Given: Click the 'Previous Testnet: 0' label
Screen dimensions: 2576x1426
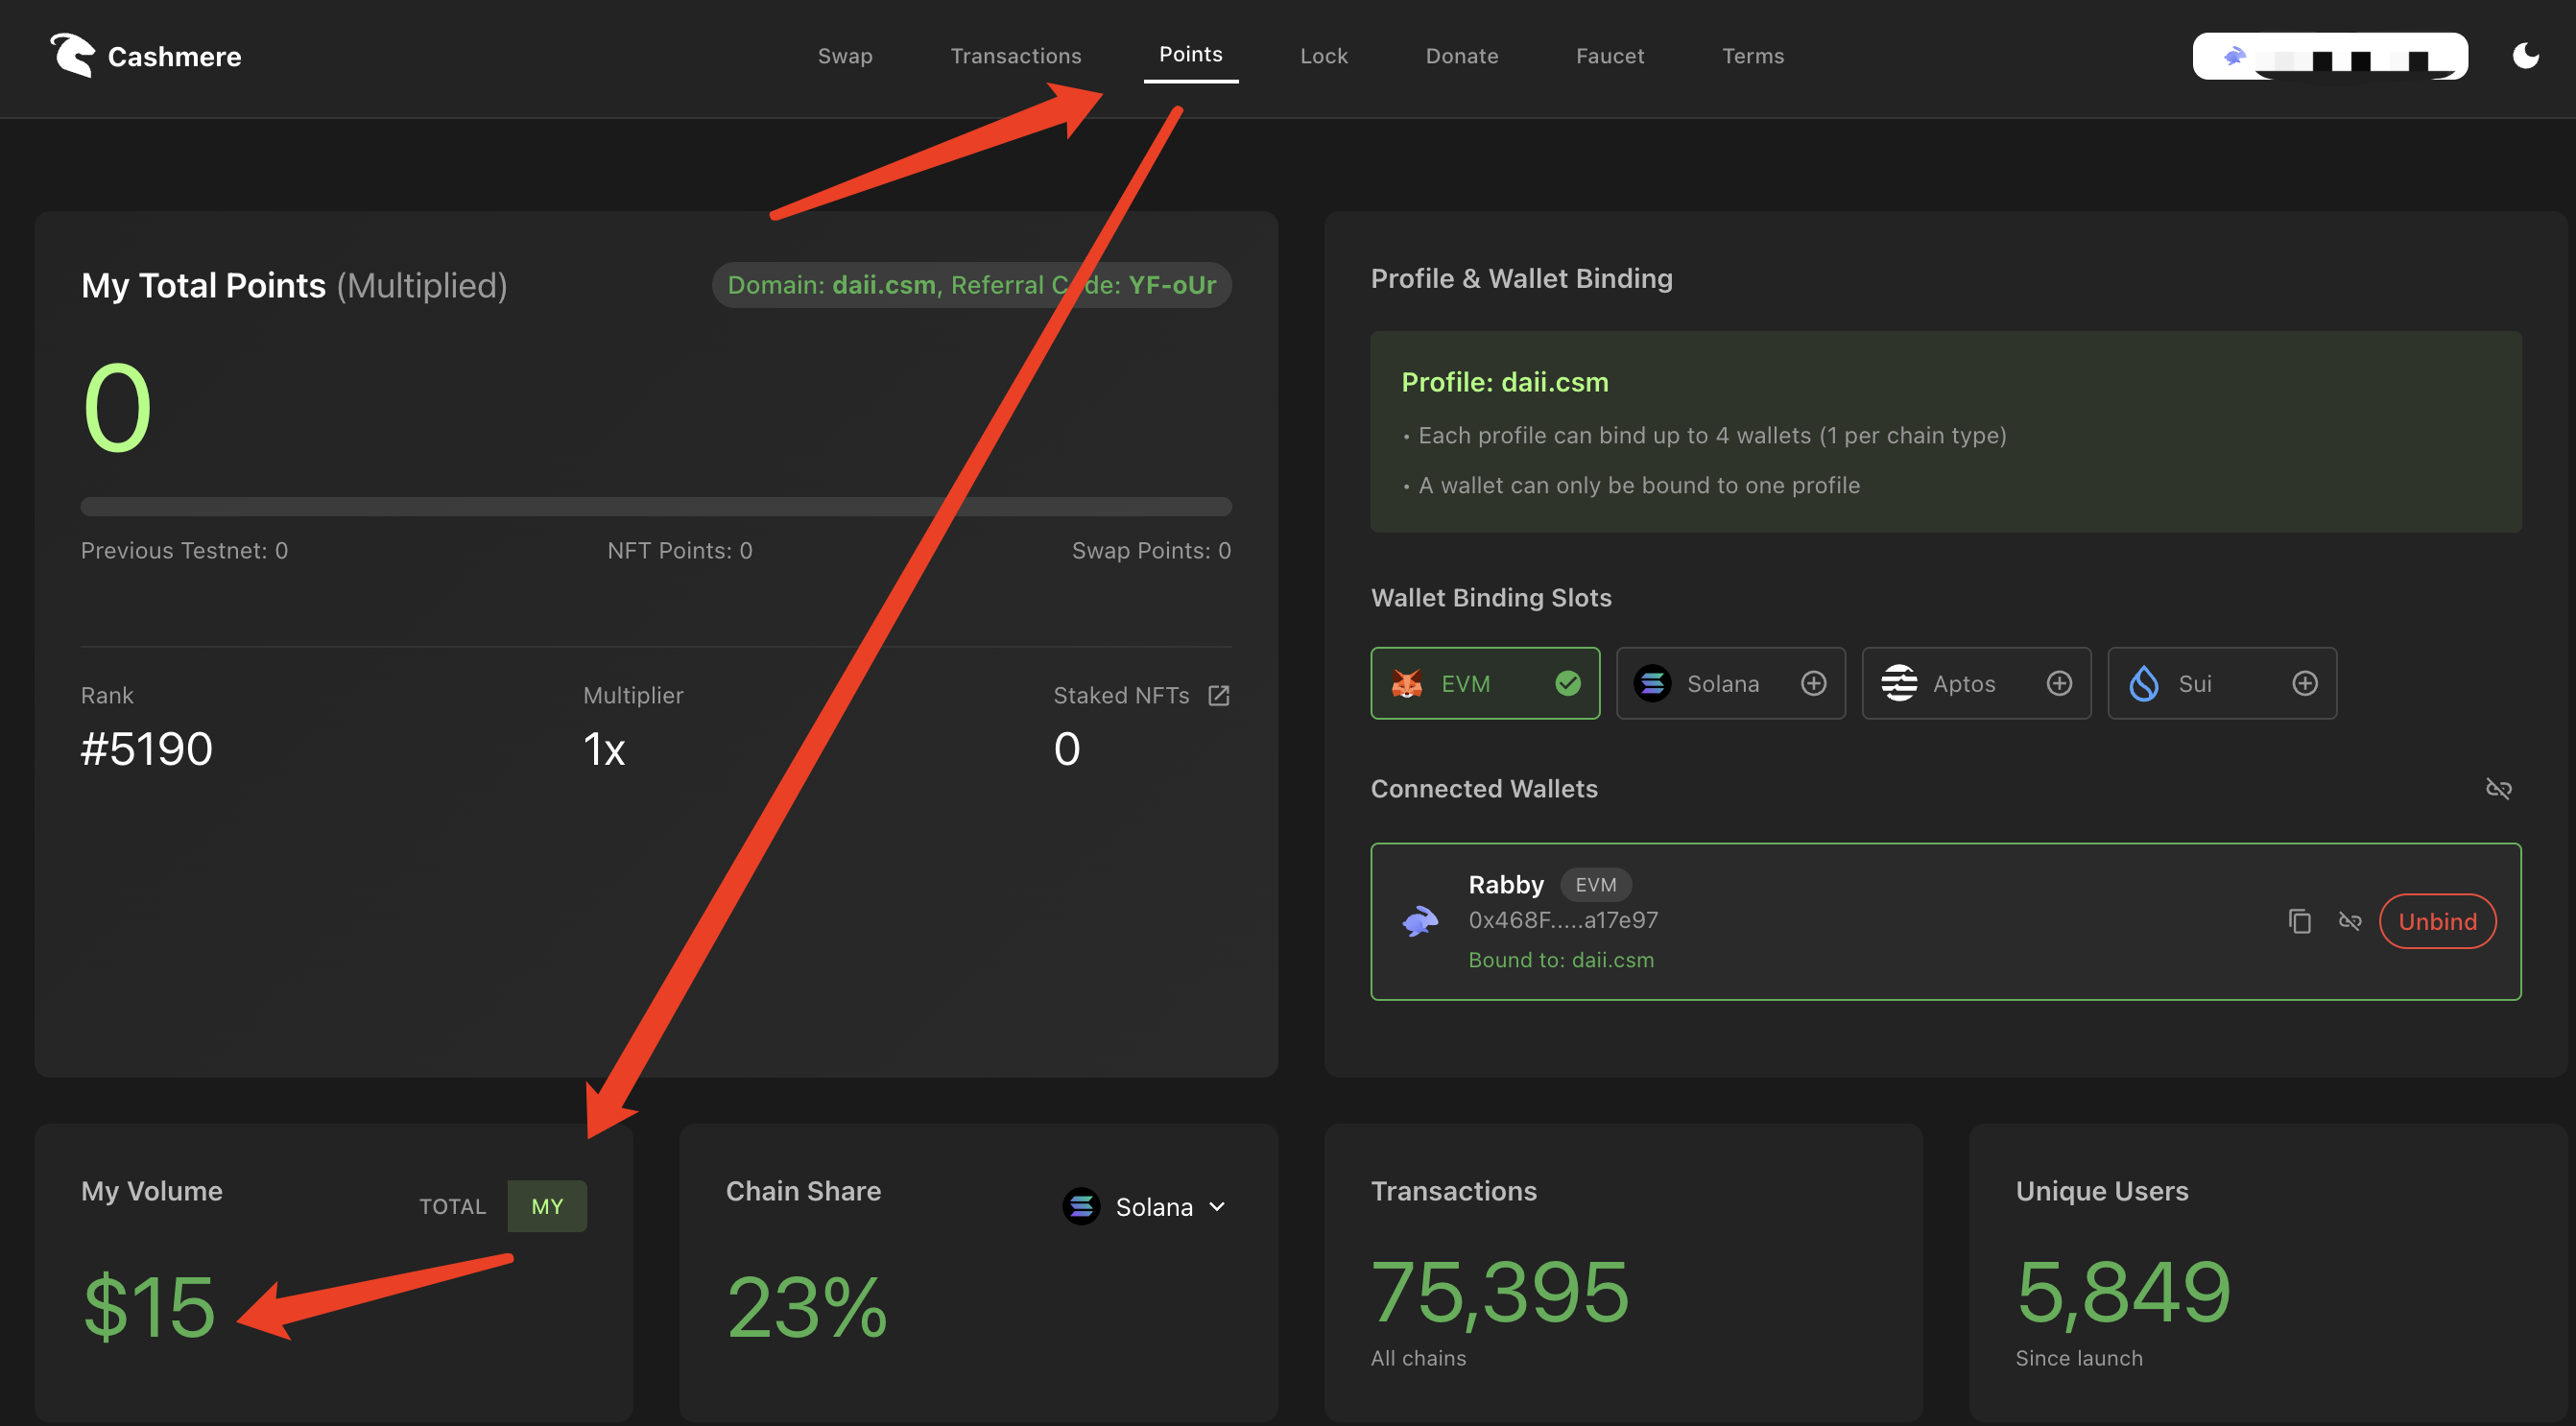Looking at the screenshot, I should [184, 550].
